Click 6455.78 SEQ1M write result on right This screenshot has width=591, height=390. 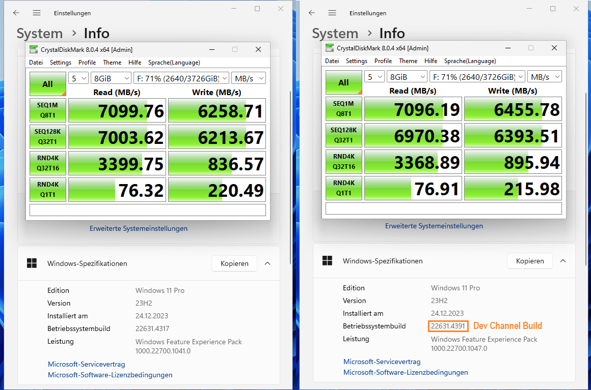coord(513,109)
